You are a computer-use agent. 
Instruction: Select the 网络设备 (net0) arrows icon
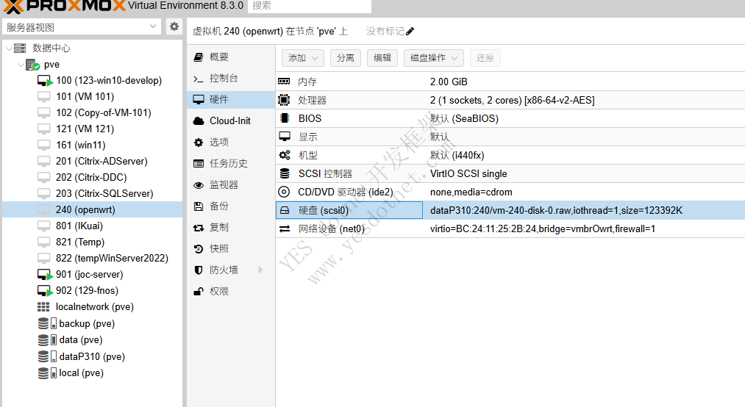tap(285, 228)
